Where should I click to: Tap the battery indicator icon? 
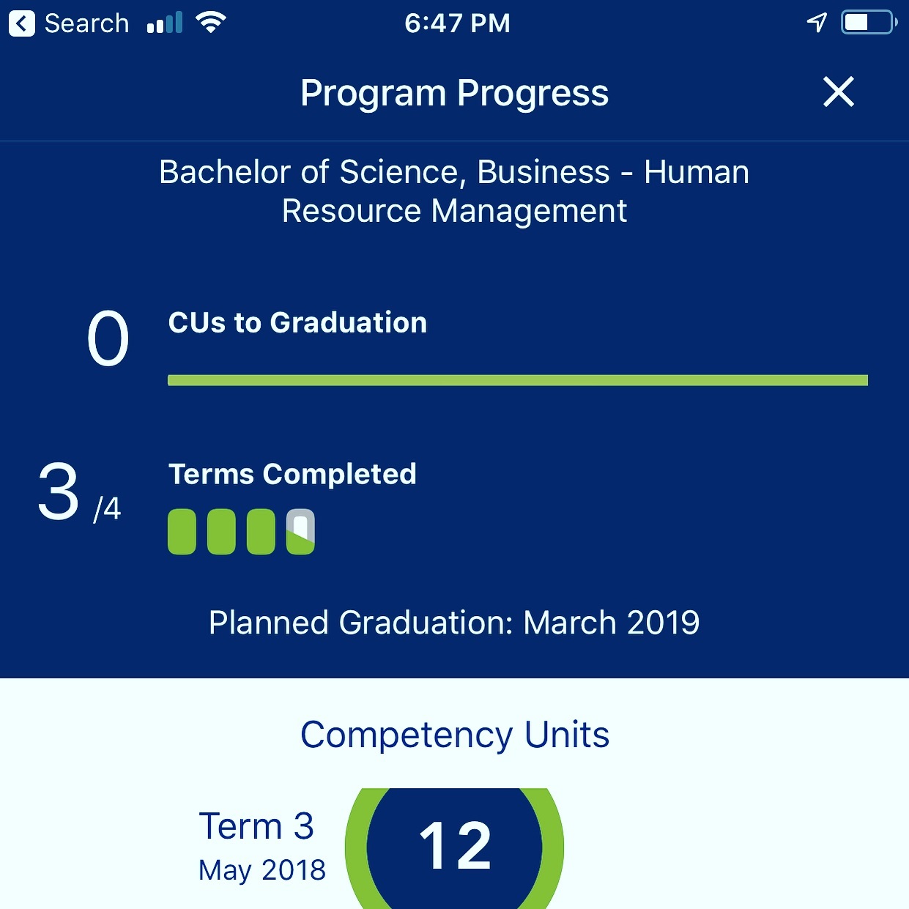(x=869, y=23)
